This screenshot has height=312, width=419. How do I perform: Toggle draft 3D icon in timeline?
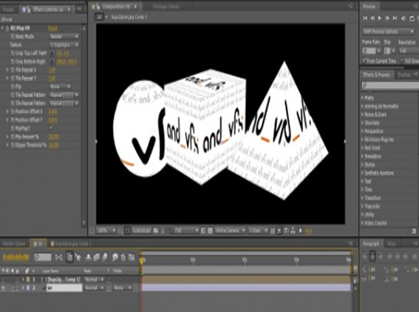pos(78,257)
